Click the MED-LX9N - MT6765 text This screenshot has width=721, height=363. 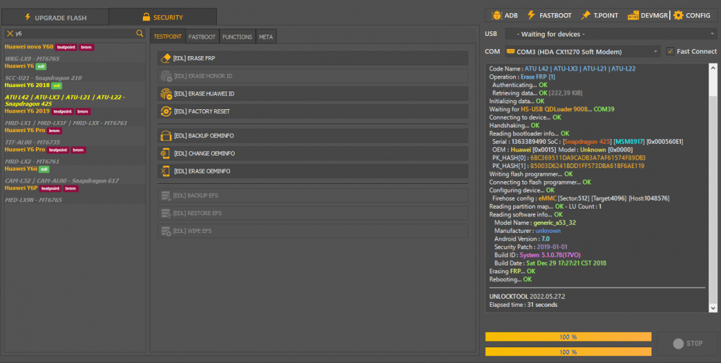point(33,200)
